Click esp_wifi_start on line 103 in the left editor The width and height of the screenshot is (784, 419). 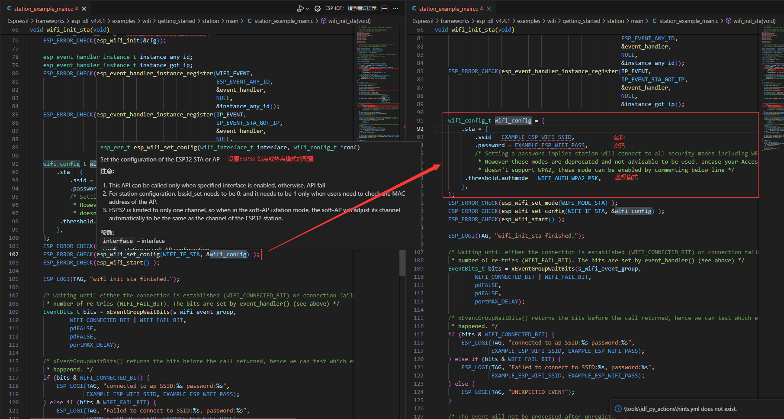pyautogui.click(x=120, y=263)
